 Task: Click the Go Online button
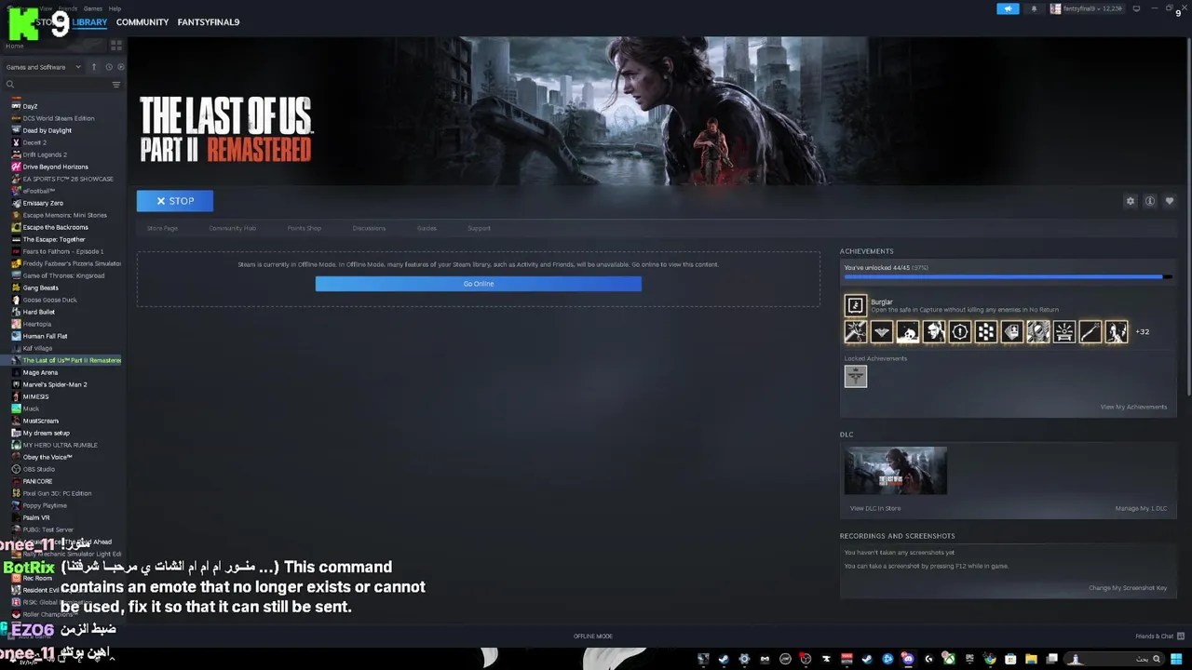pyautogui.click(x=478, y=284)
